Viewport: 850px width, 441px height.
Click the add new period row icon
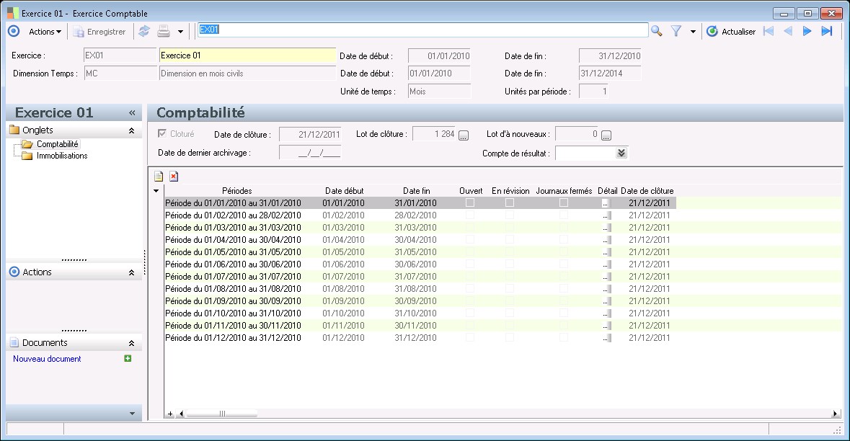(159, 176)
